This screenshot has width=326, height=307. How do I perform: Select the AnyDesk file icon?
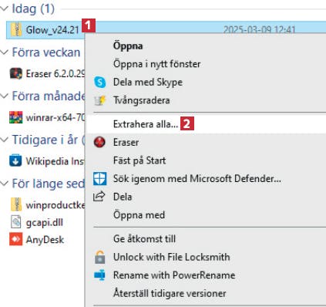pyautogui.click(x=16, y=239)
